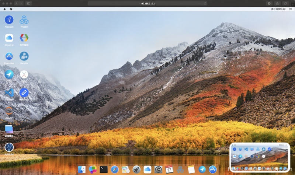295x175 pixels.
Task: Open the notification list icon in the menu bar
Action: [291, 9]
